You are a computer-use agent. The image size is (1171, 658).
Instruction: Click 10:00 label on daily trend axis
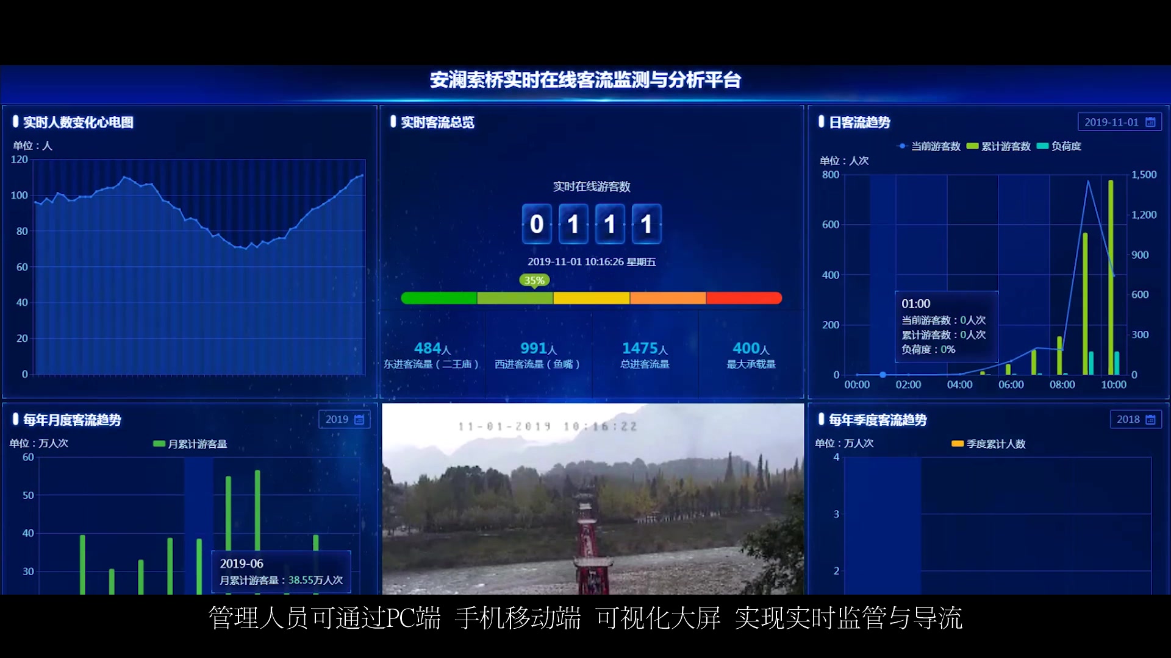click(x=1114, y=385)
